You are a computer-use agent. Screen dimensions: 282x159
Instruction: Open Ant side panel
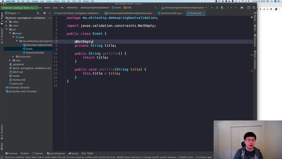[255, 27]
